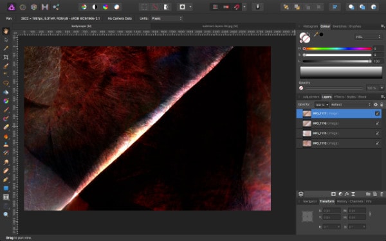386x241 pixels.
Task: Open the Effects panel tab
Action: click(339, 97)
